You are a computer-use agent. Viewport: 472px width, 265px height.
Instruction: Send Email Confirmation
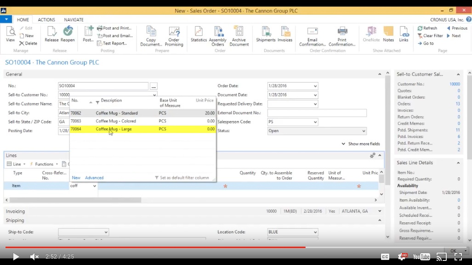point(313,36)
